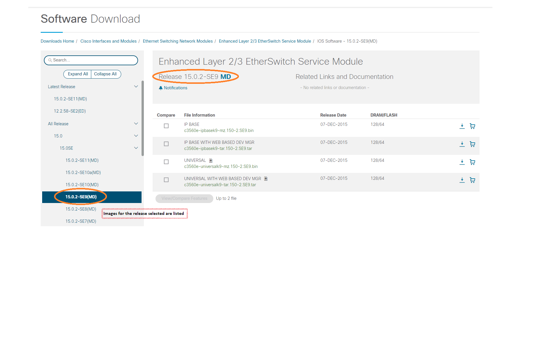Click the DRAM/FLASH column header
Viewport: 558px width, 348px height.
point(384,115)
